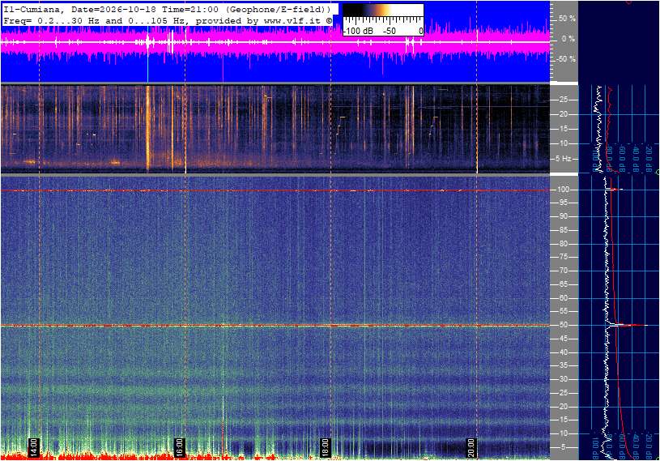
Task: Click the '60' frequency scale label
Action: tap(563, 298)
